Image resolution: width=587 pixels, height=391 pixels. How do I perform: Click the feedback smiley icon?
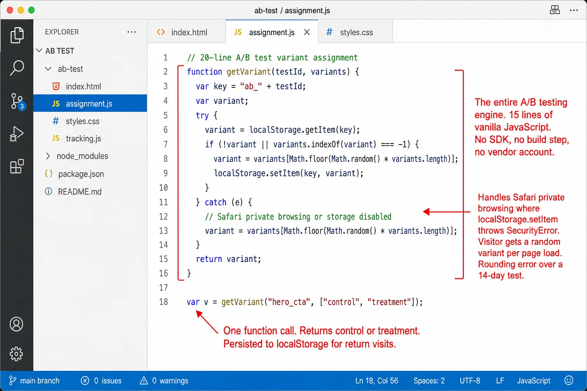(x=569, y=380)
